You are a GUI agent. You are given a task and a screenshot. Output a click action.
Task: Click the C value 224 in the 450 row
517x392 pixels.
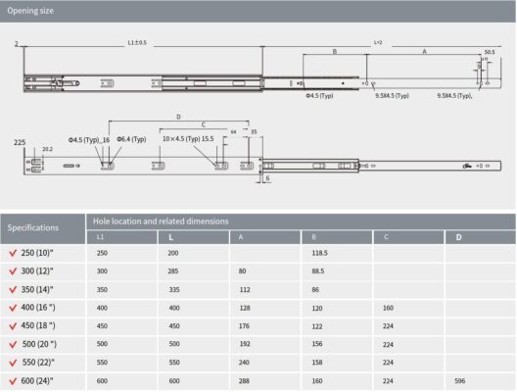[x=388, y=326]
